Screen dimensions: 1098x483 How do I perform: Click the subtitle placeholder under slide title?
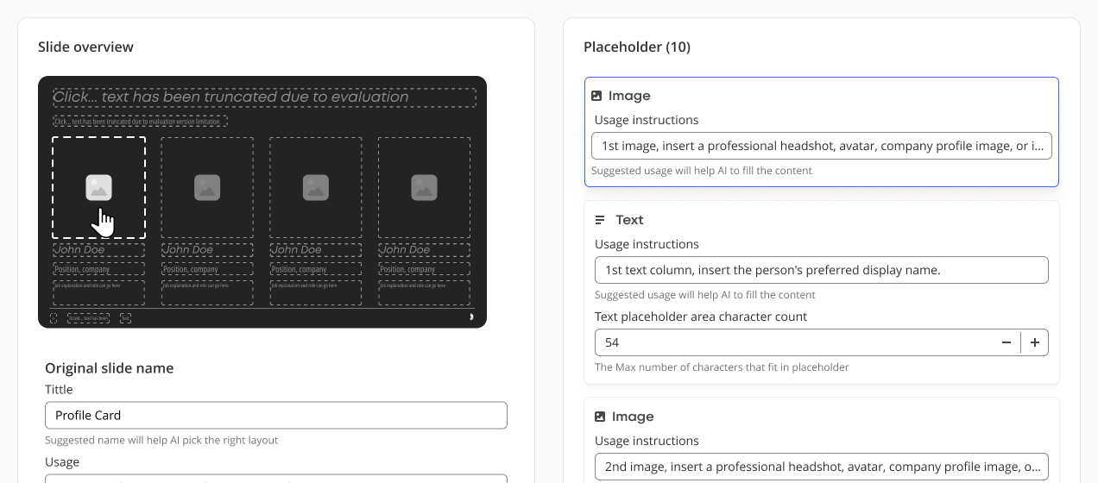click(140, 122)
